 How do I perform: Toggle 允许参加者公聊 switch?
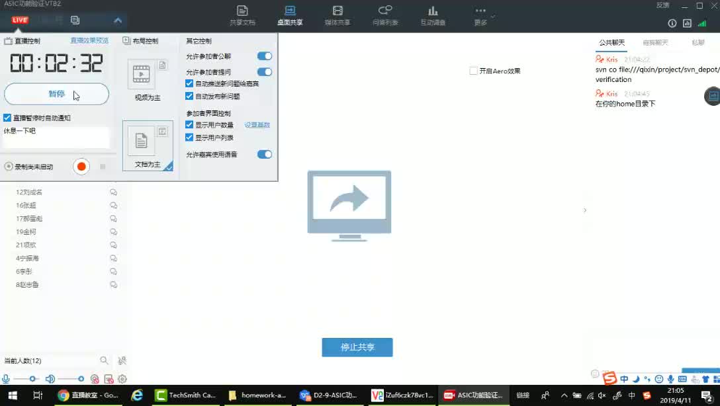(265, 56)
